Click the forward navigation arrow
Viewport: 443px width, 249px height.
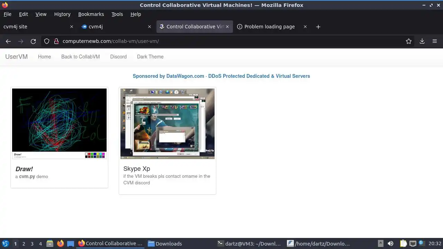[x=21, y=41]
